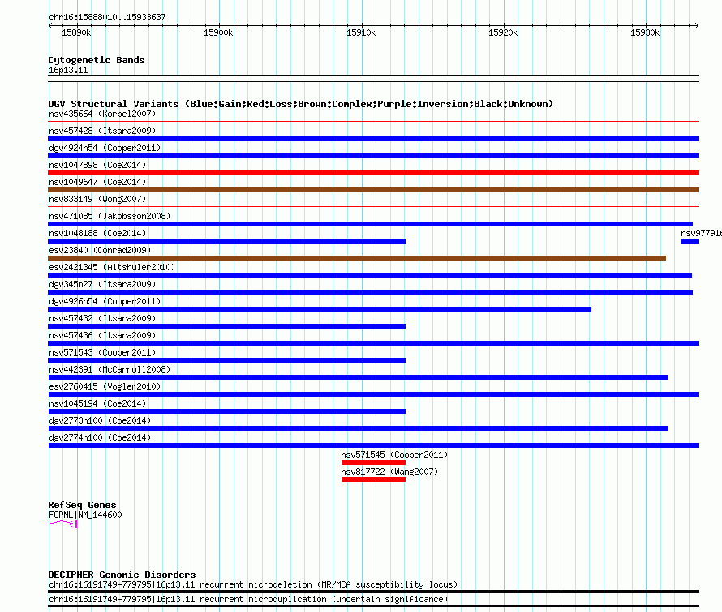Select the nsv457428 (Itsara2009) blue gain bar

pos(373,139)
